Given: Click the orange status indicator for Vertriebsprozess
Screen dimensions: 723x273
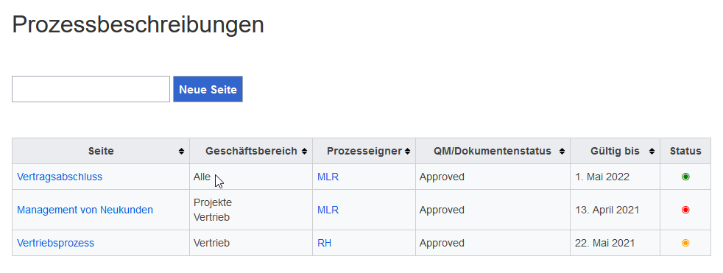Looking at the screenshot, I should click(x=685, y=243).
